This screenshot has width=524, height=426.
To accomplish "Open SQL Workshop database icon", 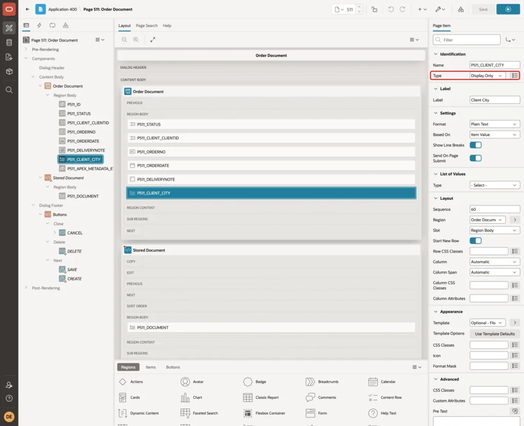I will [x=9, y=42].
